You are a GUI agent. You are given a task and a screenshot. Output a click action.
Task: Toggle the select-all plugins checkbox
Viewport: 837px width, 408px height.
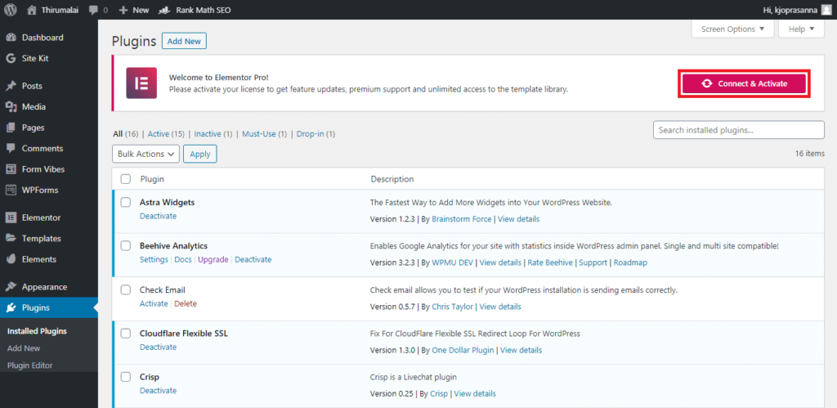(125, 179)
